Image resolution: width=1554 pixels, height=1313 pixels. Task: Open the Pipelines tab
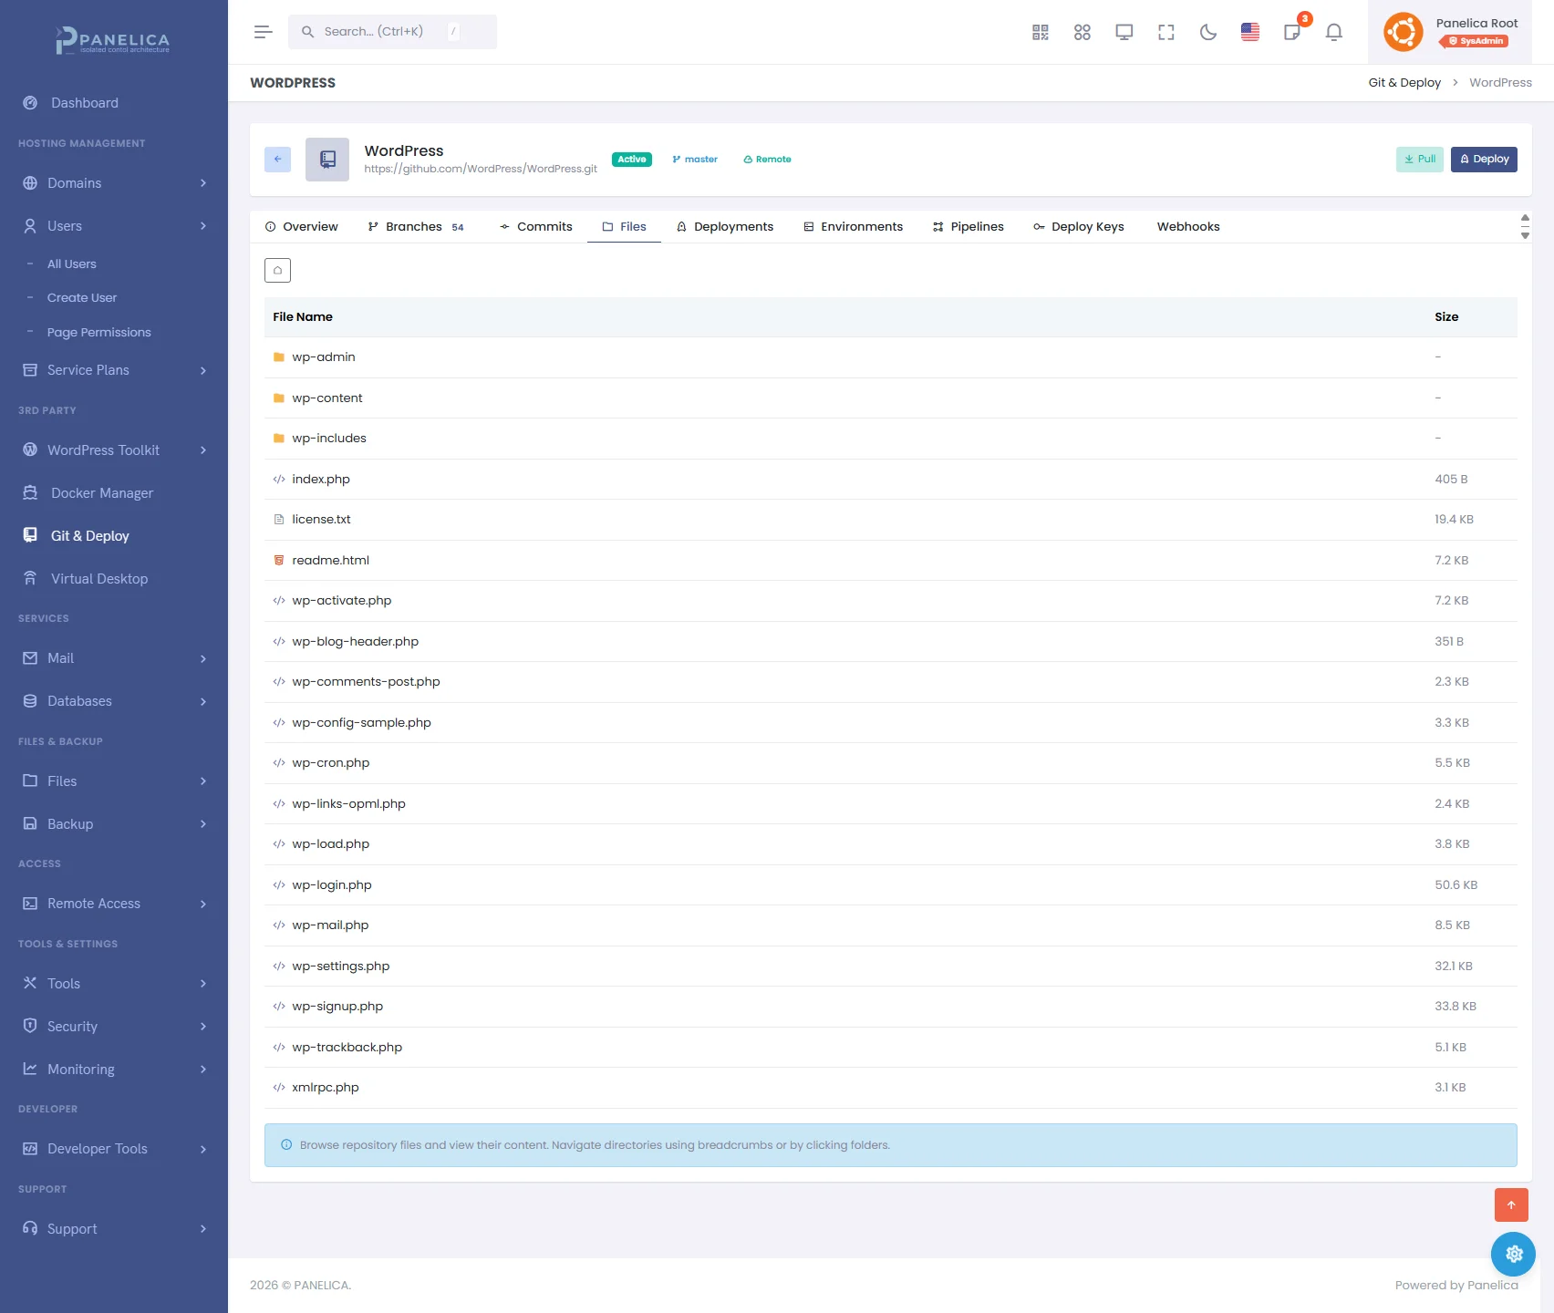pyautogui.click(x=968, y=227)
